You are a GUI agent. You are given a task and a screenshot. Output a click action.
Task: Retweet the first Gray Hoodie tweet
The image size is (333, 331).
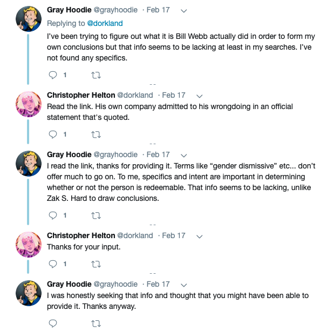96,75
